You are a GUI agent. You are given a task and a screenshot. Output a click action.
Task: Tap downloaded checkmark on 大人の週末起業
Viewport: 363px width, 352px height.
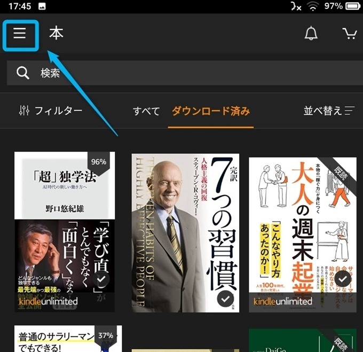pos(343,279)
